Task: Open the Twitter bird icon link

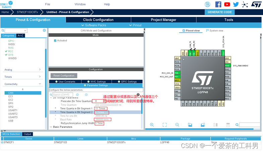Action: (x=236, y=4)
